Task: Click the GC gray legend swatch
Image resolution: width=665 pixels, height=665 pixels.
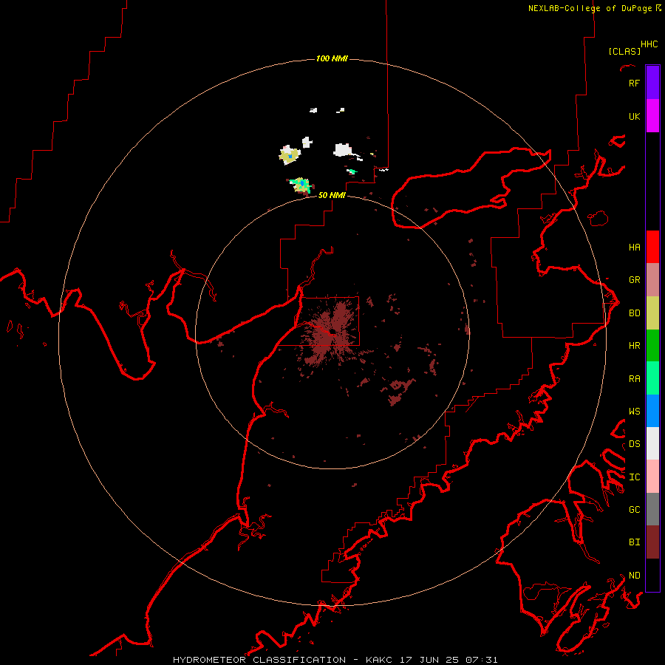Action: click(x=652, y=509)
